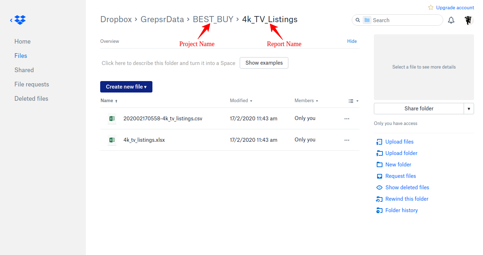Collapse sidebar using the left chevron
483x255 pixels.
point(11,20)
